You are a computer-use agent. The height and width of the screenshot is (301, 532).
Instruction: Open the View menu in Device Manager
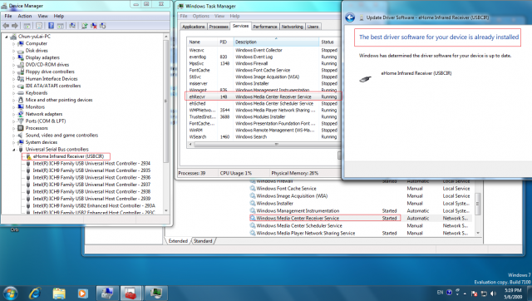click(42, 16)
